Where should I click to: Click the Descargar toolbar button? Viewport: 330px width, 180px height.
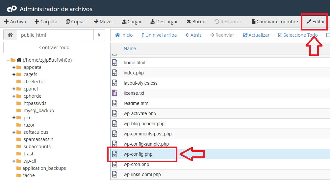[164, 22]
